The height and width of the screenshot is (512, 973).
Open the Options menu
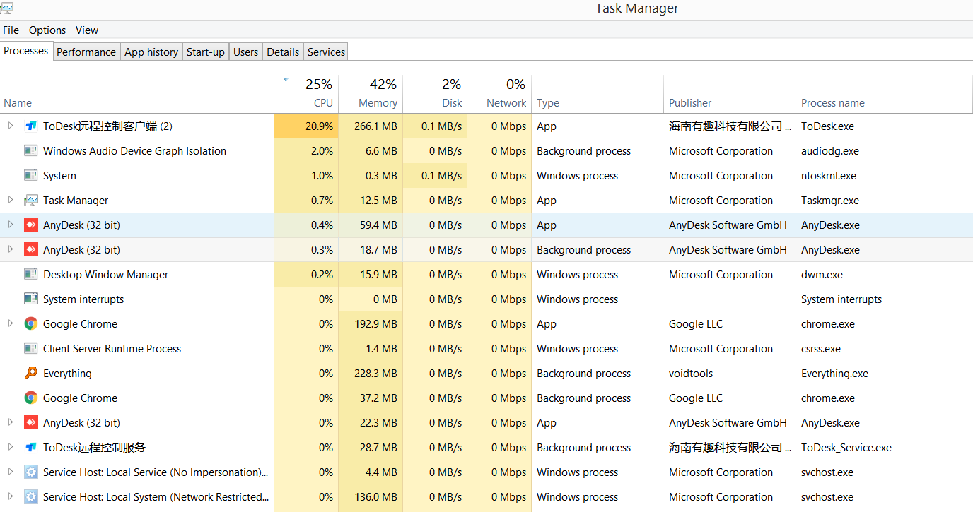click(x=47, y=30)
